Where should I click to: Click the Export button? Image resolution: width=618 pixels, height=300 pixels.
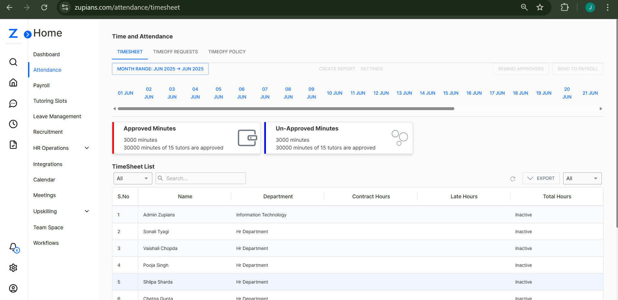(x=541, y=178)
